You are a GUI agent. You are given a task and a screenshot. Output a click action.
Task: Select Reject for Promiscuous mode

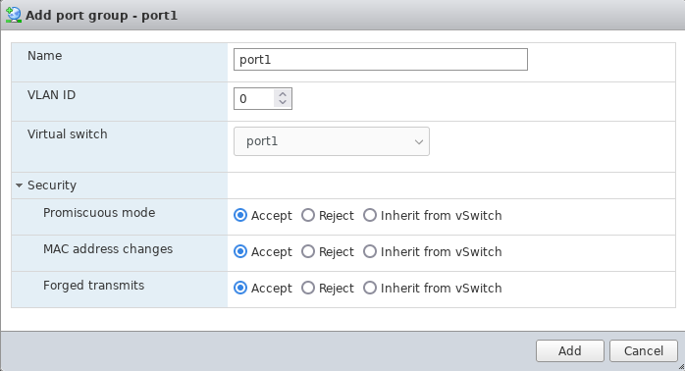click(308, 215)
